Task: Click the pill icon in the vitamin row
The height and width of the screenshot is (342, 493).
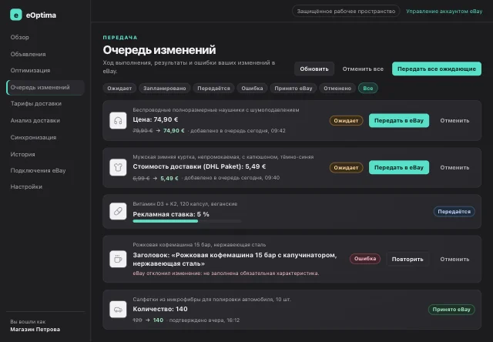Action: pyautogui.click(x=118, y=211)
